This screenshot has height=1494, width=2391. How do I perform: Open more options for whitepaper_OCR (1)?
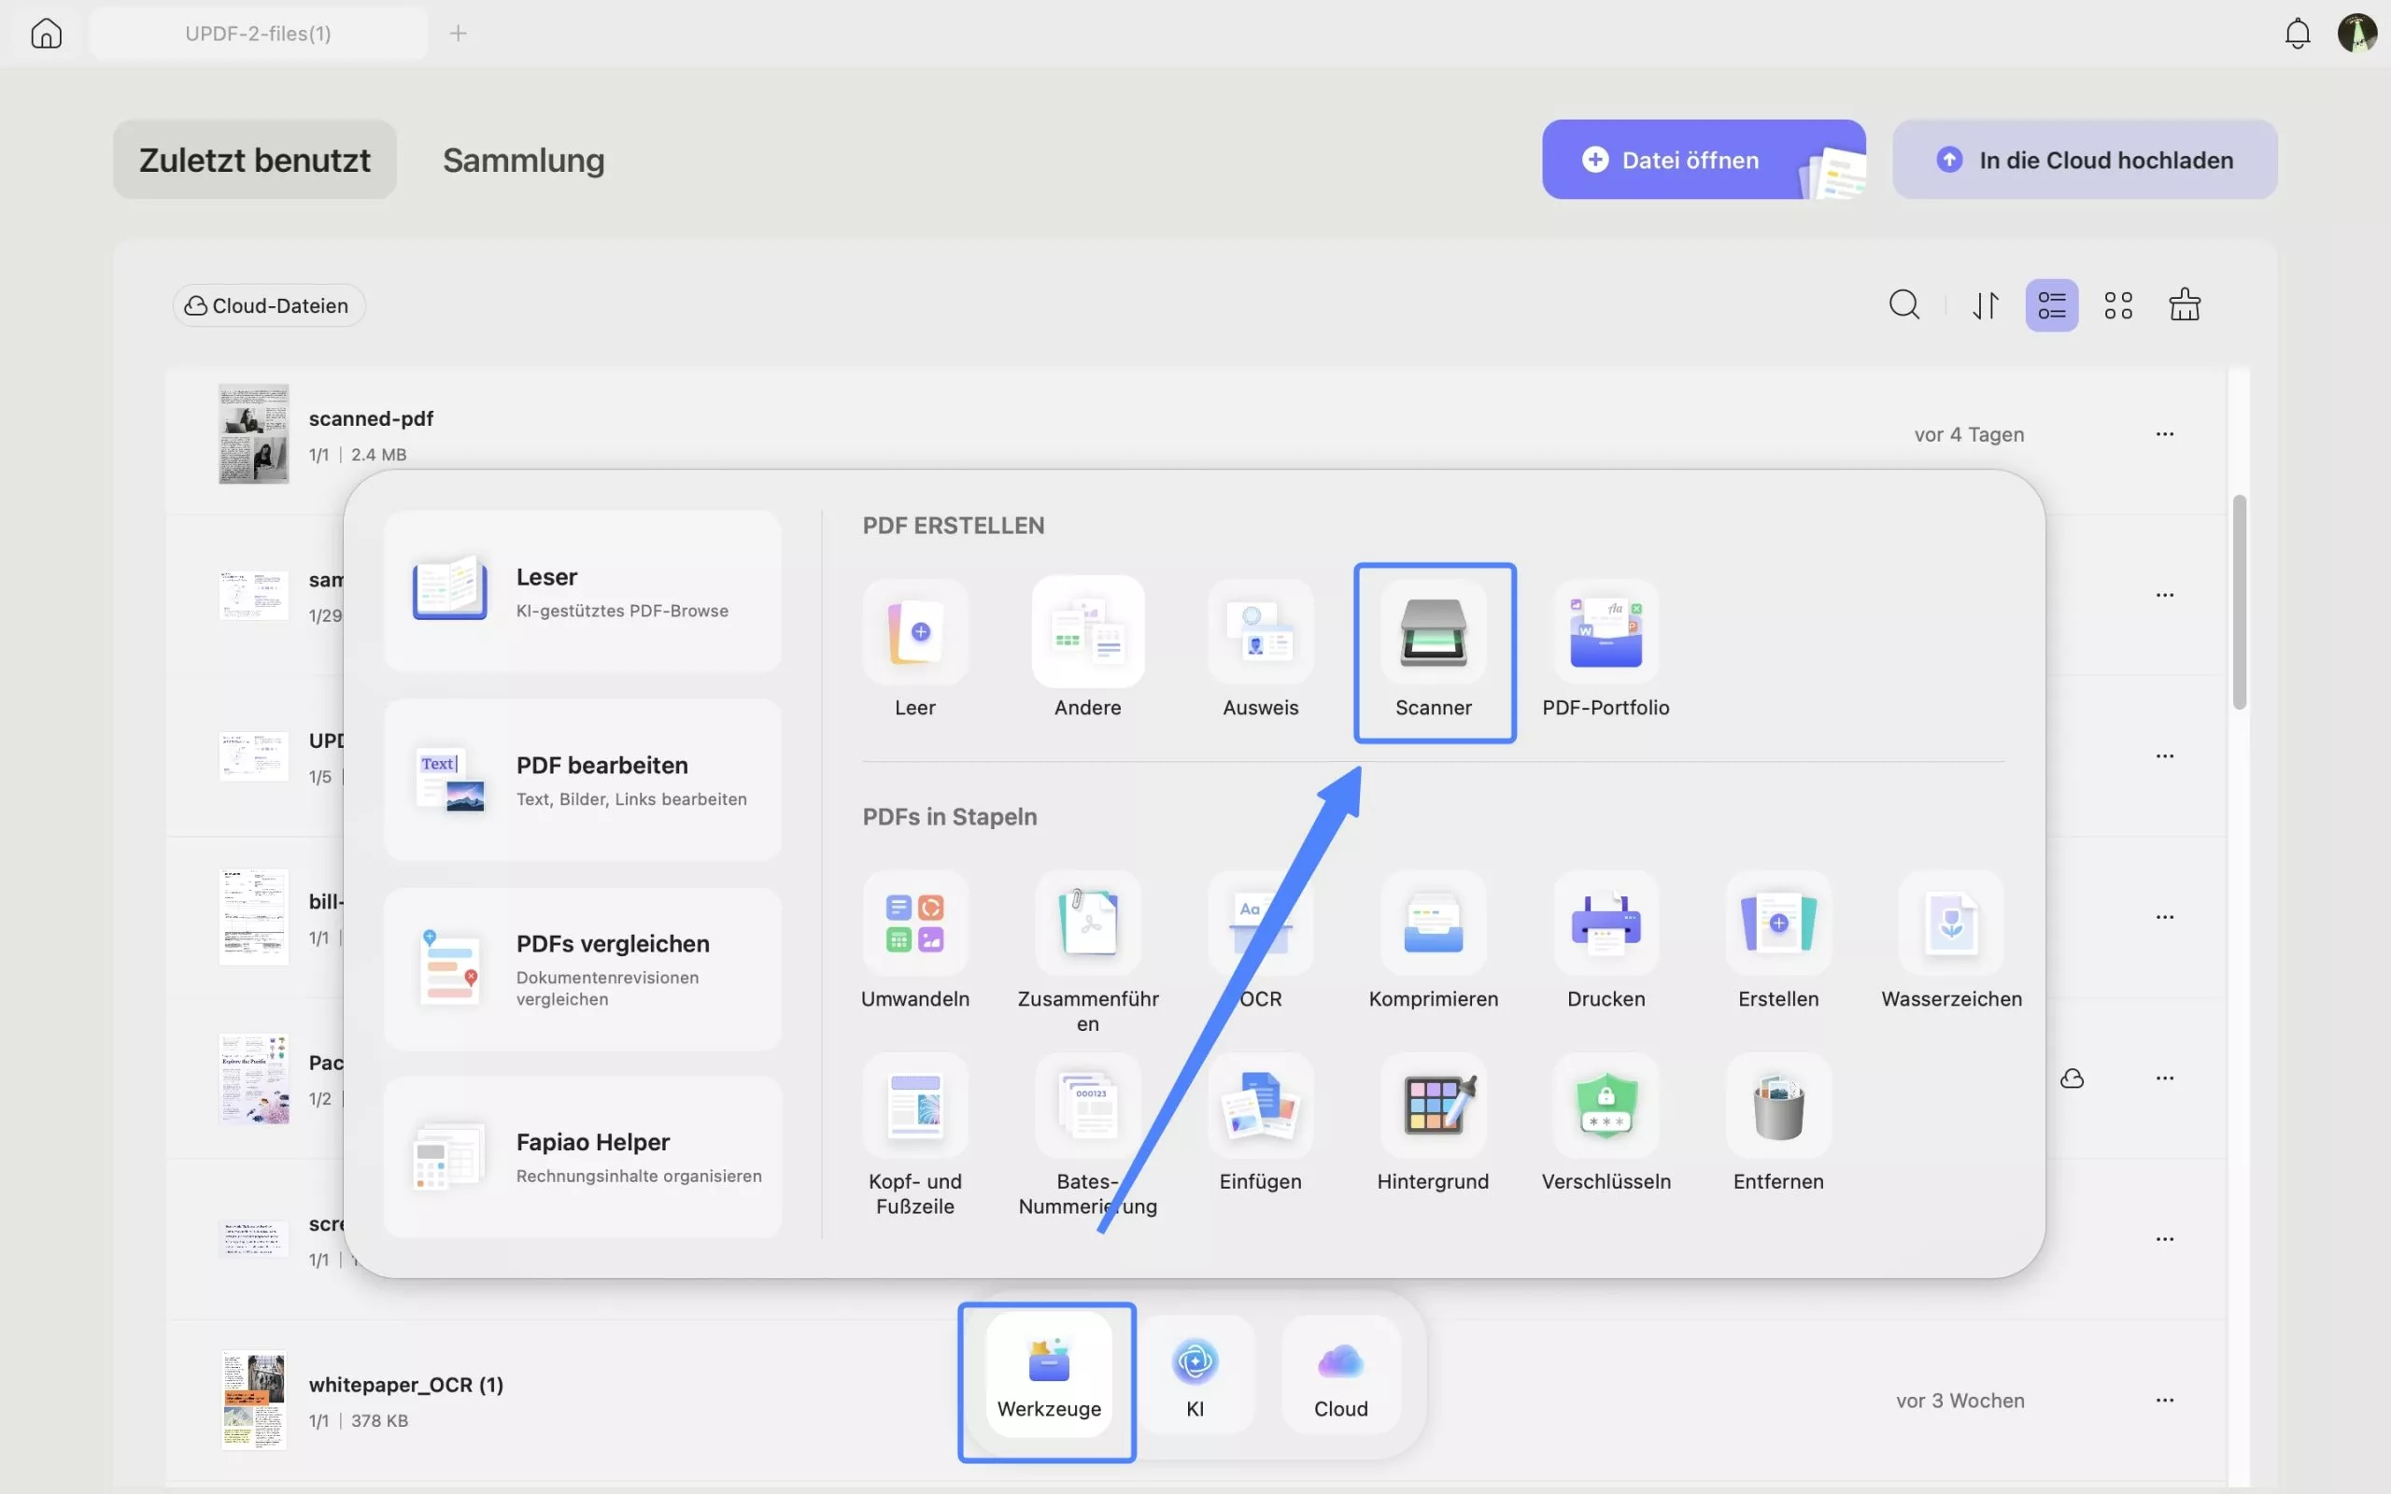pos(2164,1400)
